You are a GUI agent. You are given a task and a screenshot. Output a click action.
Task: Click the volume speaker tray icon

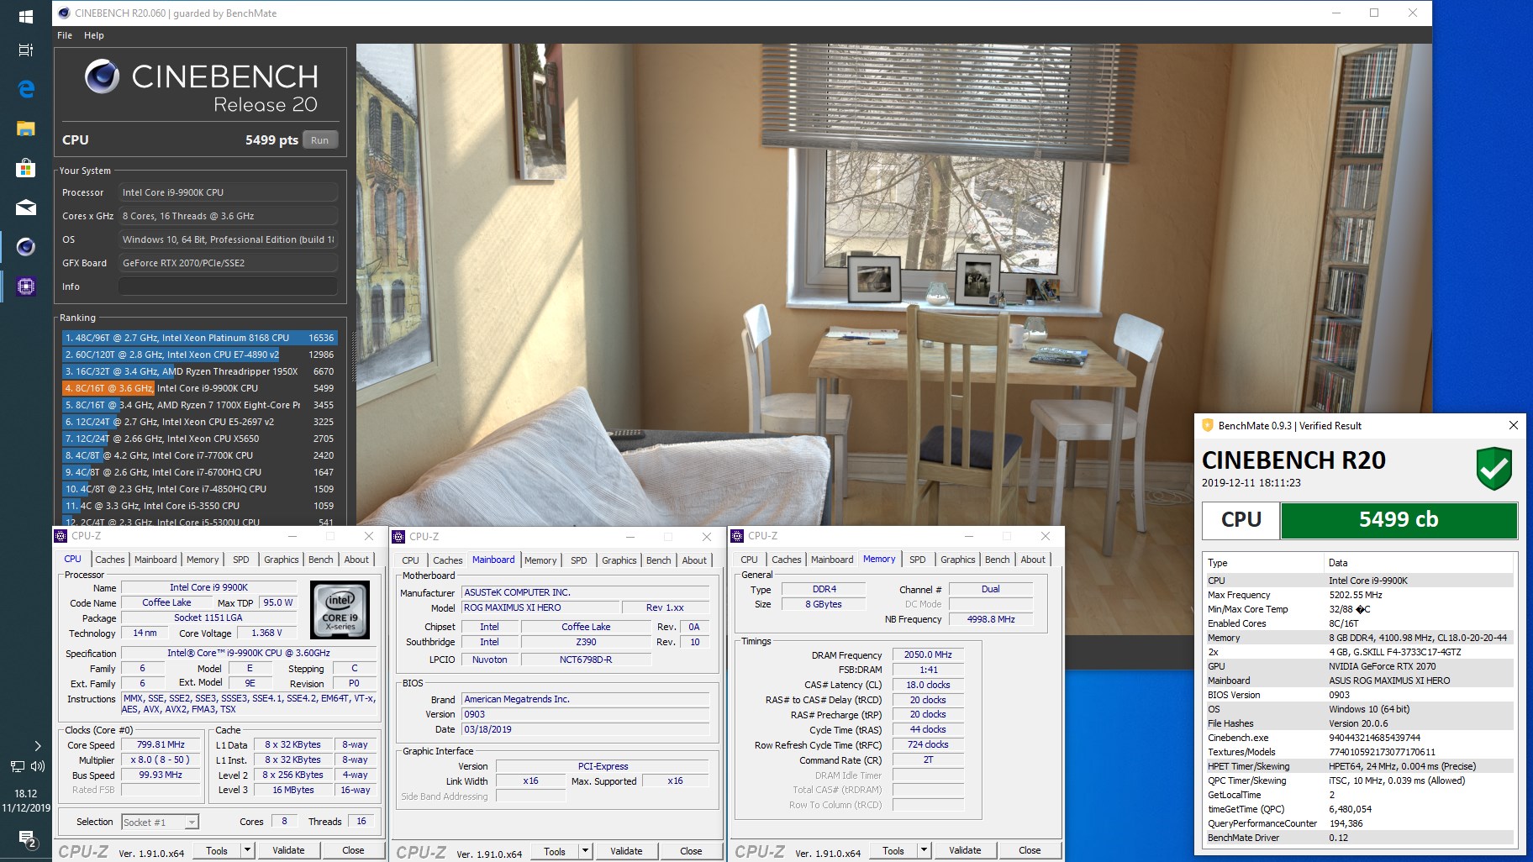pos(38,765)
